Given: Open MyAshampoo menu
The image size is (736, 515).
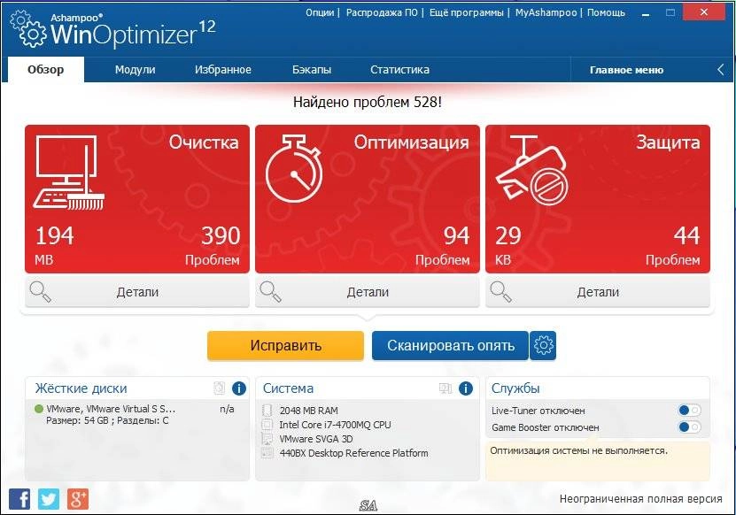Looking at the screenshot, I should coord(546,12).
